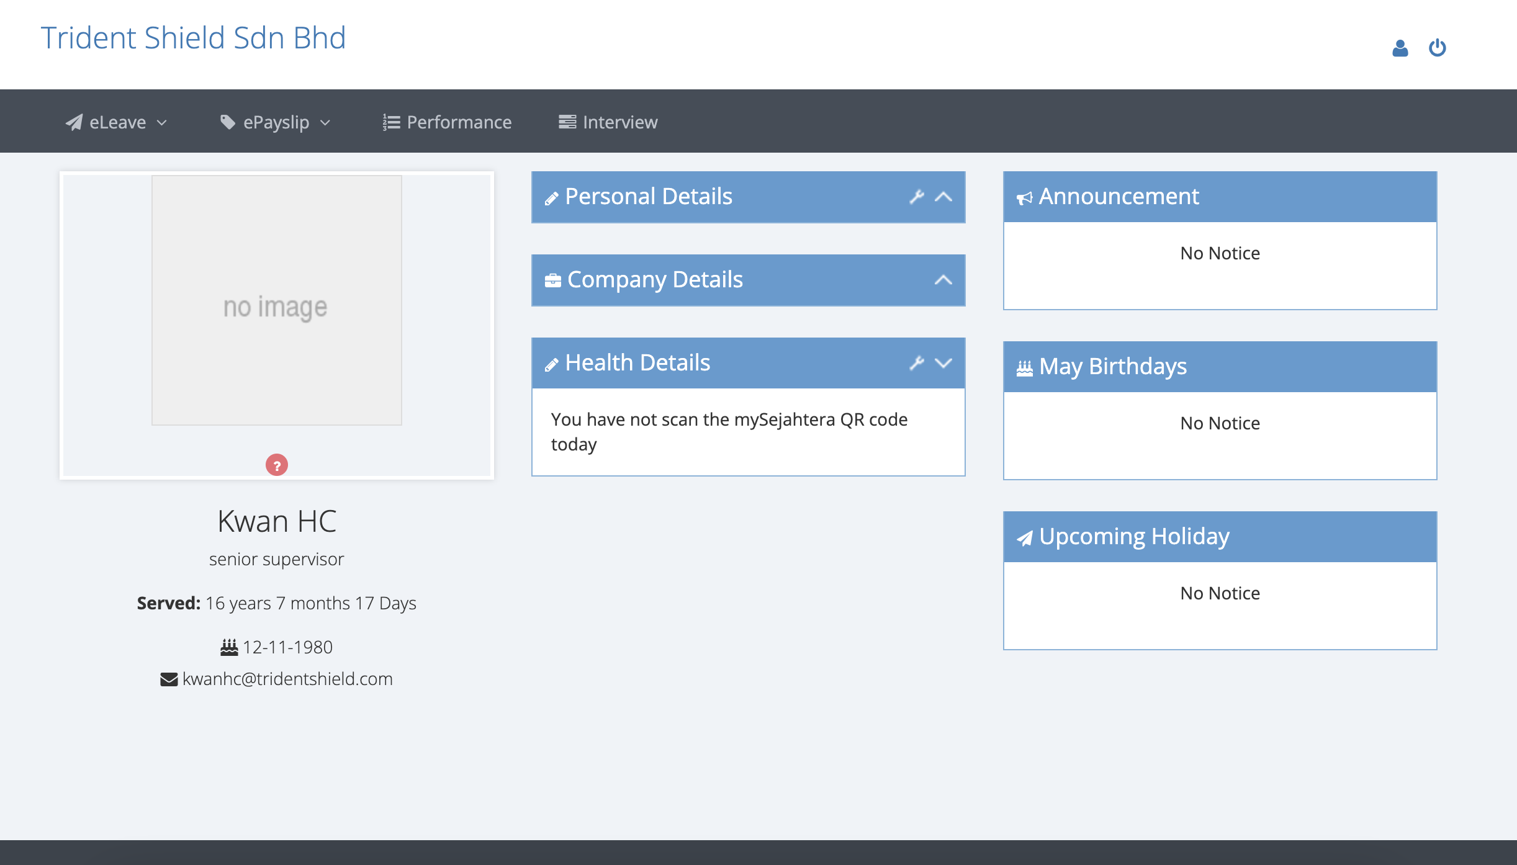Collapse the Health Details section
The image size is (1517, 865).
(x=943, y=364)
